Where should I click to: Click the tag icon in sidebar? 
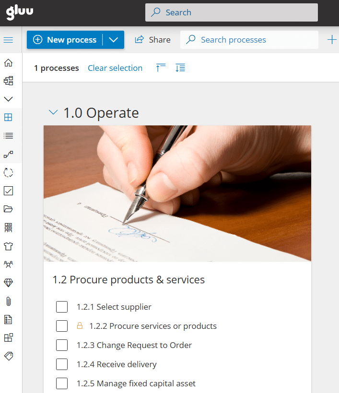[8, 356]
